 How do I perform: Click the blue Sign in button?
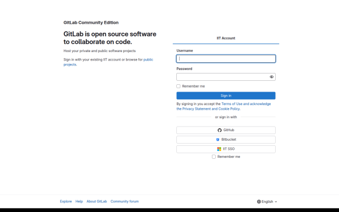226,96
